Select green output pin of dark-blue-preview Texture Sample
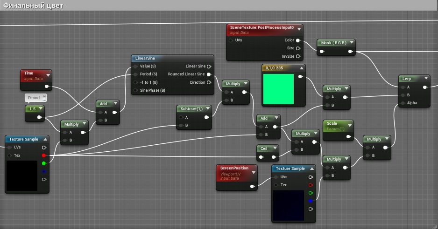This screenshot has height=229, width=438. pyautogui.click(x=311, y=193)
